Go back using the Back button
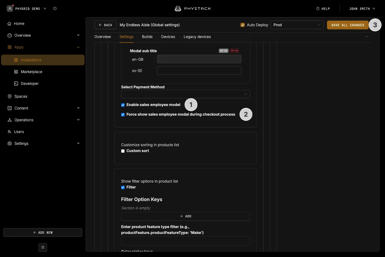The width and height of the screenshot is (385, 257). click(105, 25)
